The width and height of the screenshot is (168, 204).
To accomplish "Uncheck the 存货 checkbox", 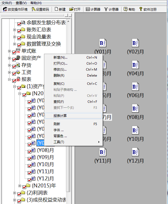I will 14,66.
